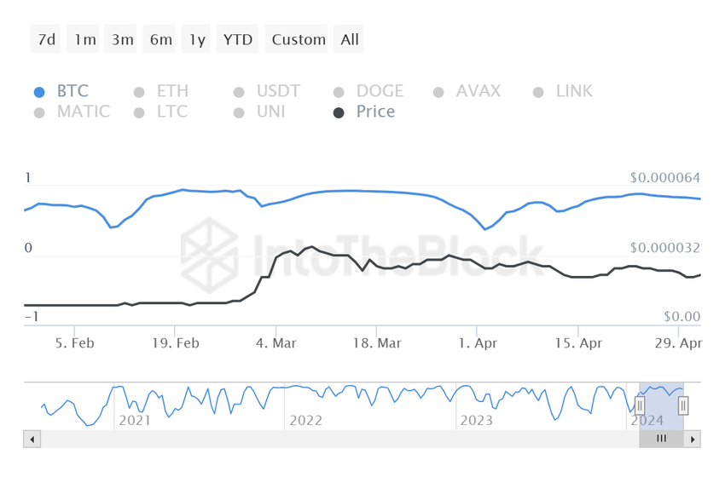Enable the ETH correlation series

pyautogui.click(x=161, y=91)
